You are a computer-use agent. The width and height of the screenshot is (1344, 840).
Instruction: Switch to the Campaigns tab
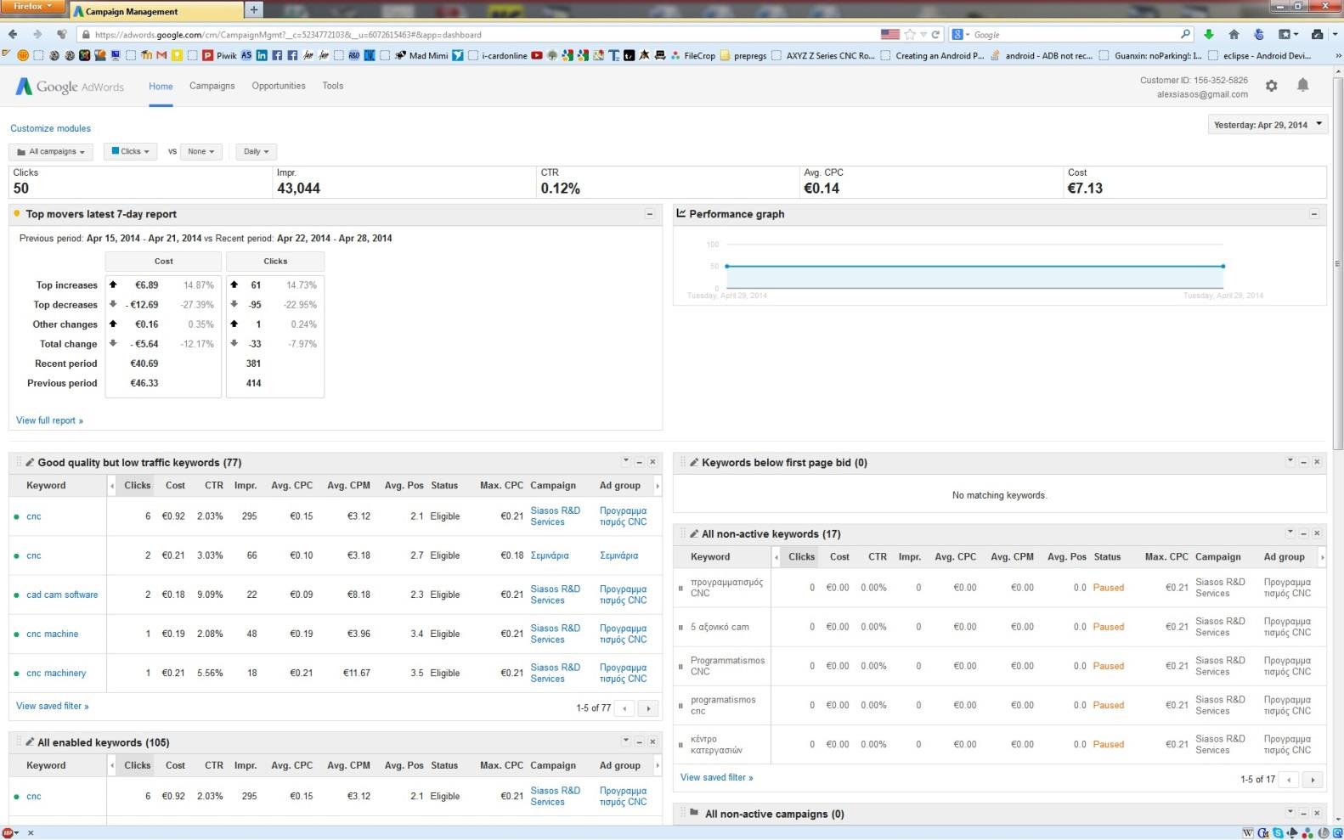pyautogui.click(x=212, y=86)
